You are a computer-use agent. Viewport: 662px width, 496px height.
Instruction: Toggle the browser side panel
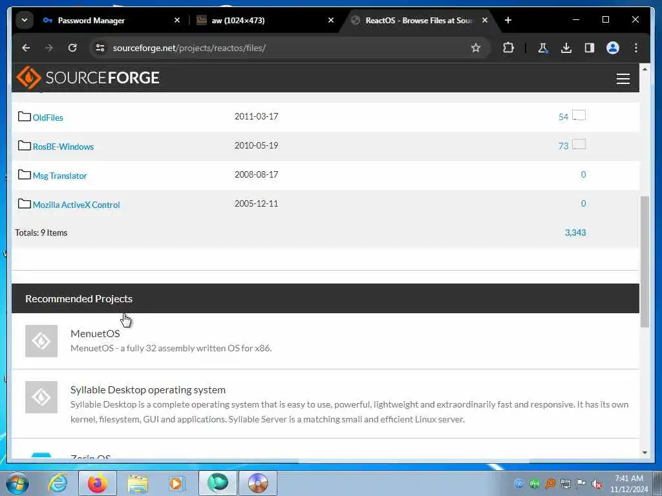(590, 48)
